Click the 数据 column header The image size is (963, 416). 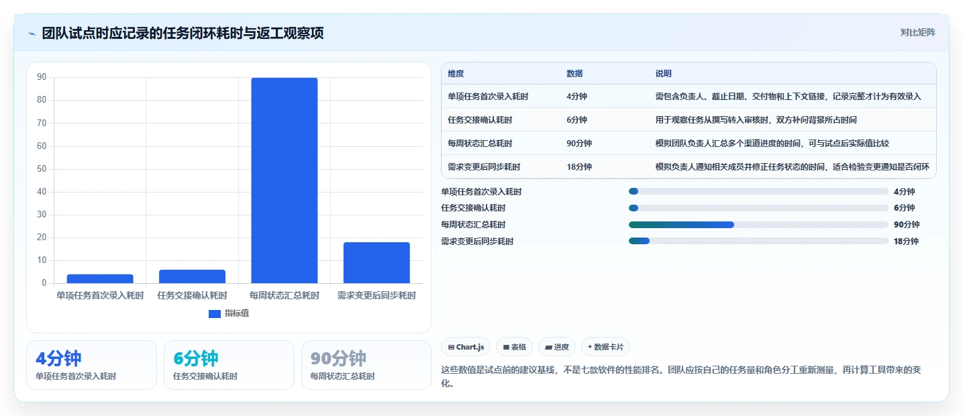[574, 74]
